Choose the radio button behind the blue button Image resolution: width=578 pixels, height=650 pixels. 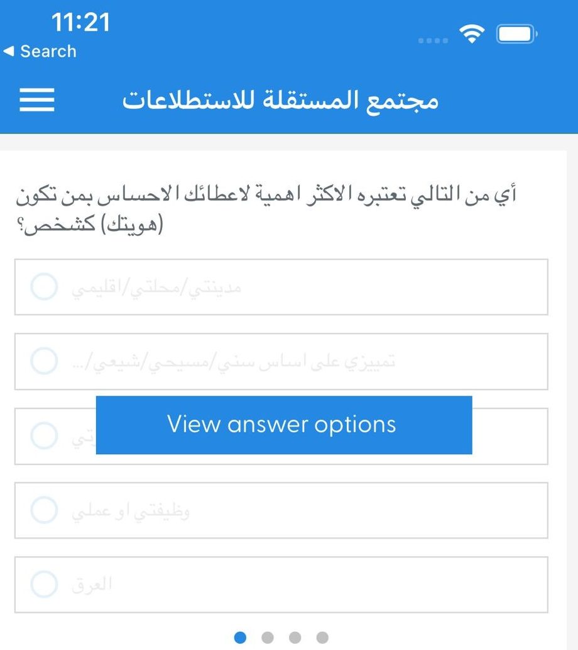pyautogui.click(x=44, y=435)
